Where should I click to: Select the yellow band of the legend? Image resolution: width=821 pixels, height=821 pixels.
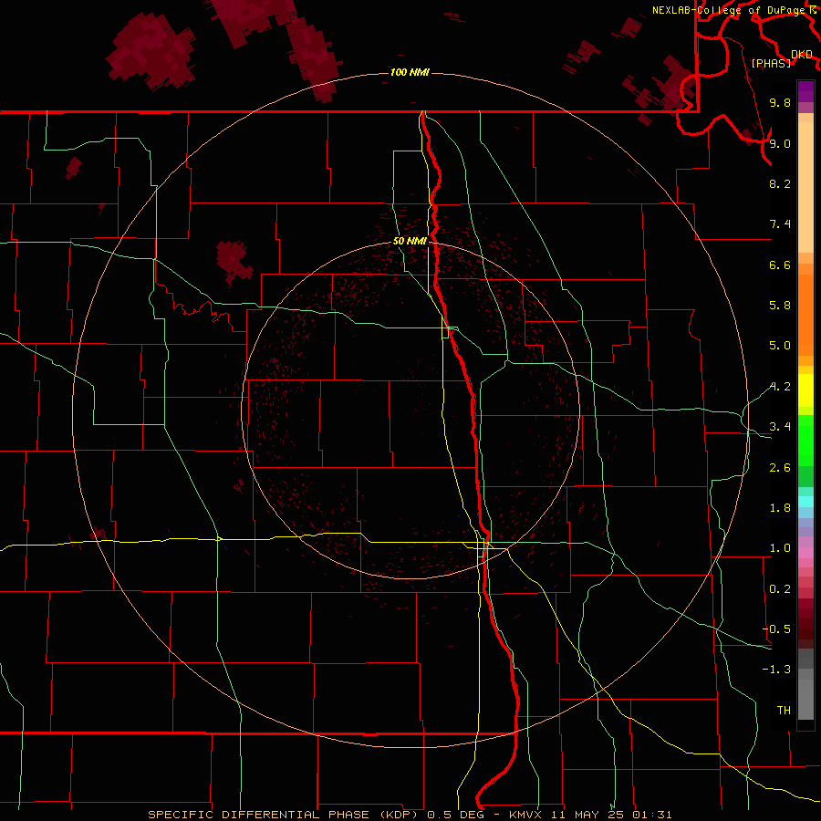pyautogui.click(x=805, y=390)
